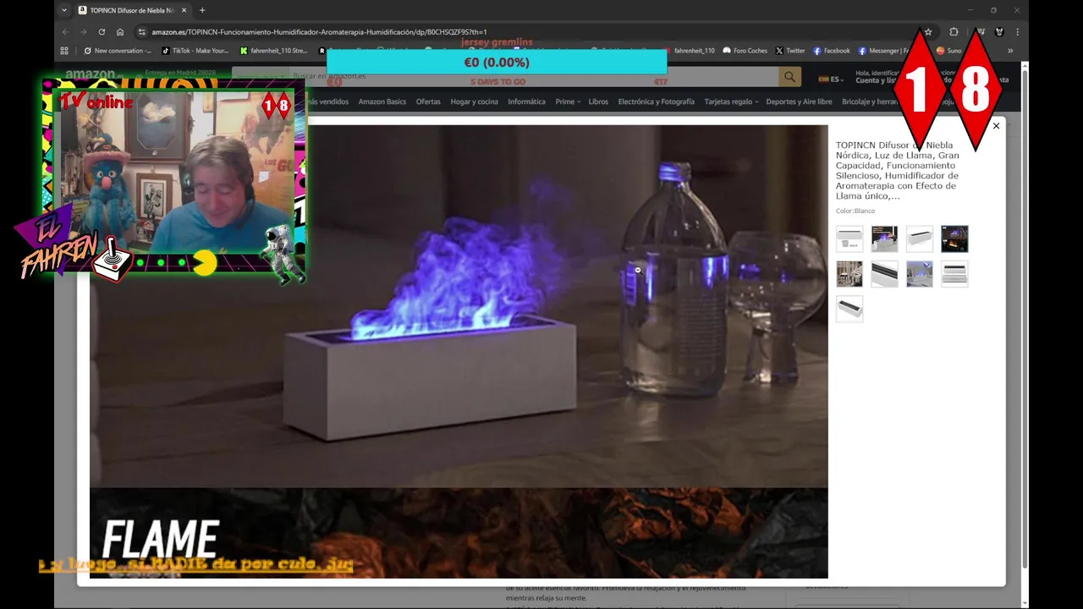Select last single diffuser thumbnail
This screenshot has width=1083, height=609.
tap(849, 309)
